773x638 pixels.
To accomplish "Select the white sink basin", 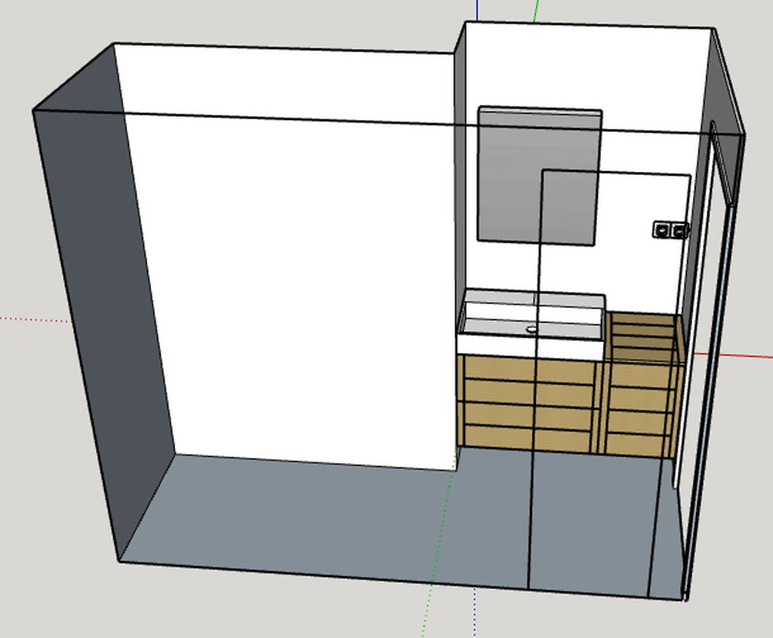I will 531,324.
